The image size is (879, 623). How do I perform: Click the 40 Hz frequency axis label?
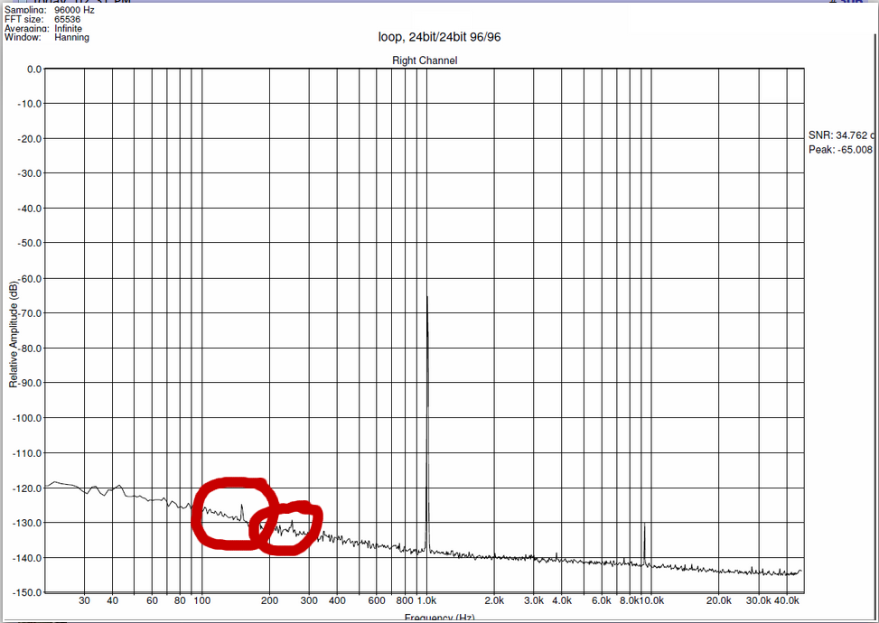[x=112, y=600]
